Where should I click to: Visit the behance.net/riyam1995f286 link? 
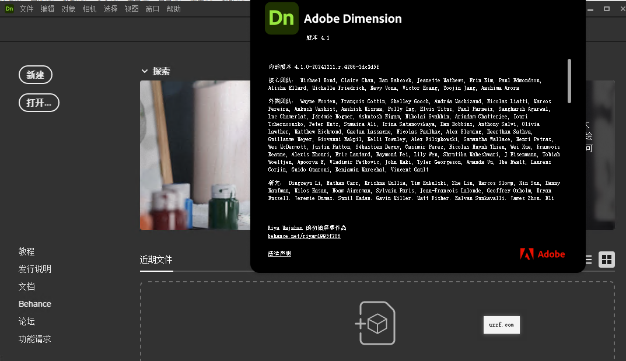point(304,236)
